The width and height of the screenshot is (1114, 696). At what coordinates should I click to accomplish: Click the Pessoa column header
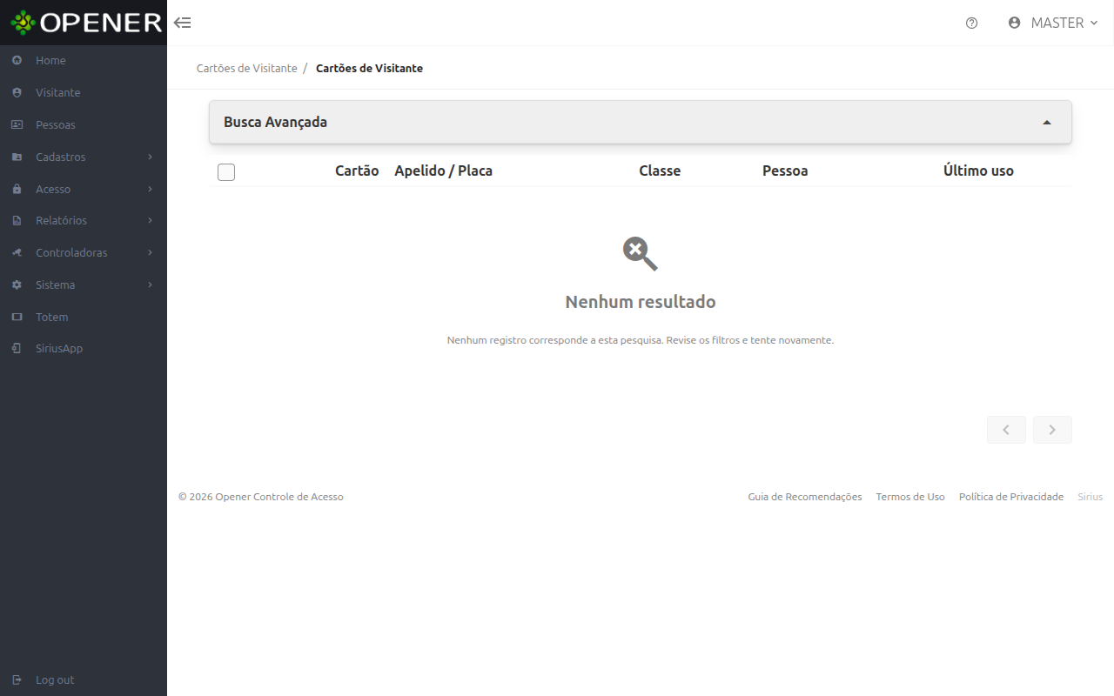click(785, 171)
